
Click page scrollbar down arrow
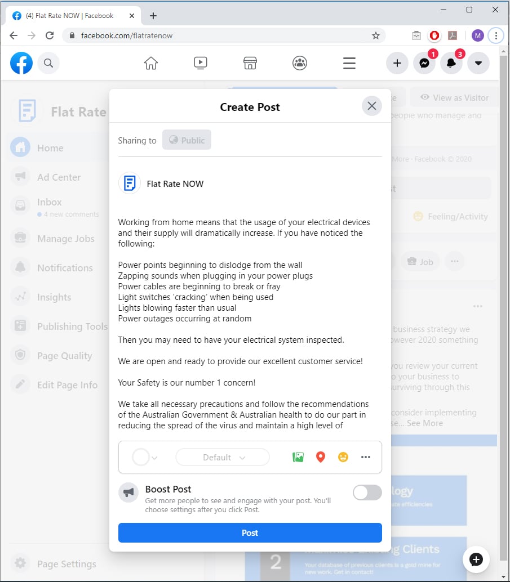[504, 577]
